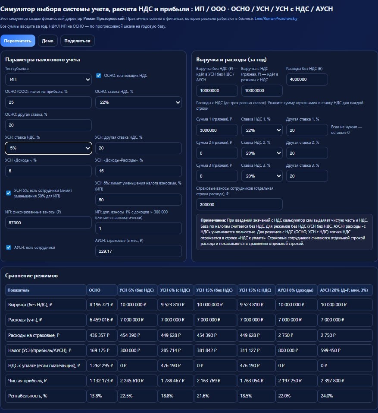Focus the Сумма 1 (грязная) field
Image resolution: width=378 pixels, height=413 pixels.
[x=217, y=130]
